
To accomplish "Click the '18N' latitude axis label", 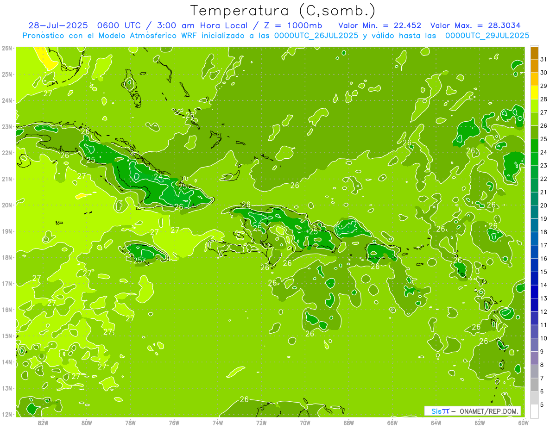I will [7, 257].
